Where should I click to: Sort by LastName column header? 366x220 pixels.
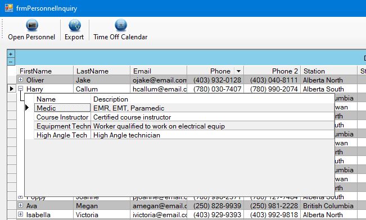pos(102,71)
